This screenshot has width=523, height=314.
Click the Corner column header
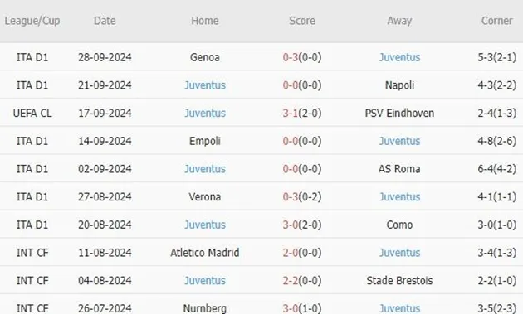(x=496, y=21)
